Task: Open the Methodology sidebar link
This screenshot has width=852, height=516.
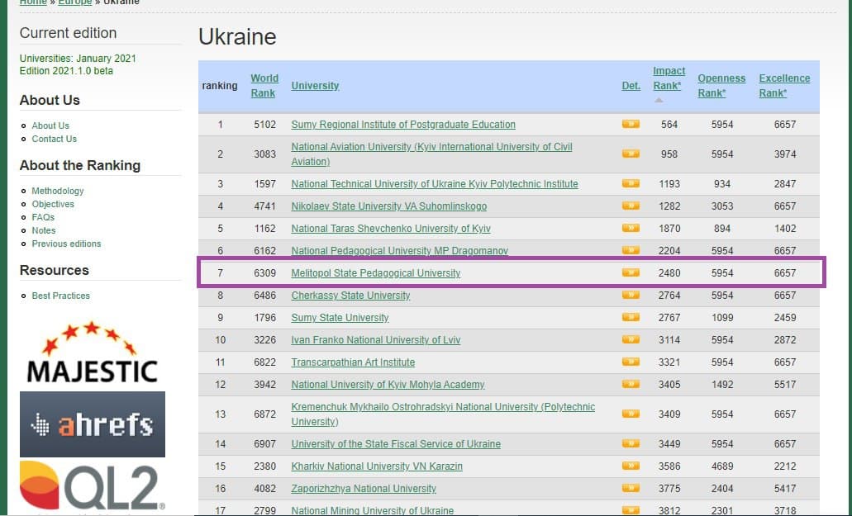Action: pyautogui.click(x=58, y=191)
